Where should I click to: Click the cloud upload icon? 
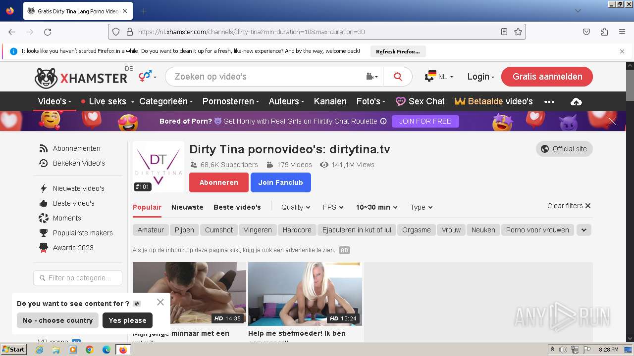(576, 101)
